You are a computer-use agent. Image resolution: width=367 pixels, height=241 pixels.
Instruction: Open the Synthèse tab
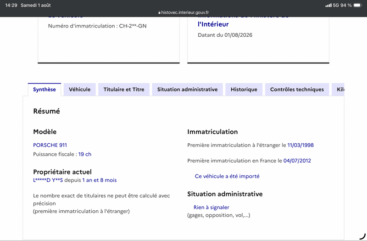pos(44,90)
